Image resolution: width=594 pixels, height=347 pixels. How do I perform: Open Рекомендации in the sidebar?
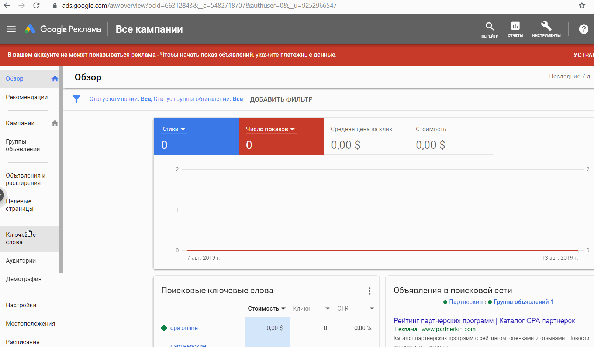pyautogui.click(x=27, y=97)
